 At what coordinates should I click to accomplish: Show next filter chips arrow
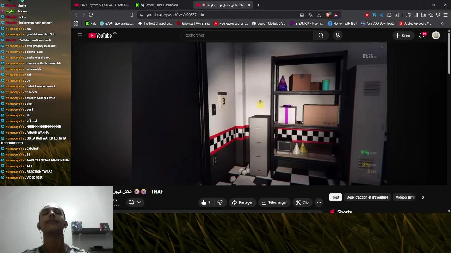423,197
